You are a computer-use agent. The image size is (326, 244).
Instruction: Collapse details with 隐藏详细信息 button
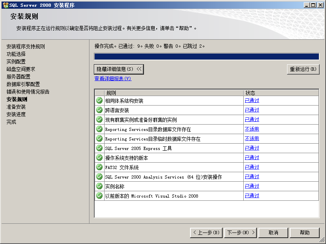click(x=118, y=69)
